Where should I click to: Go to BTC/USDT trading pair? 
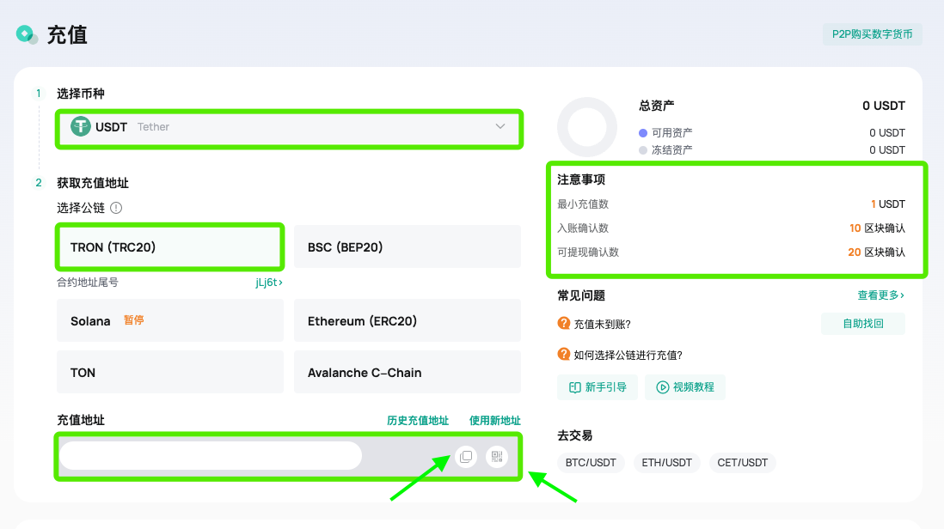pos(591,463)
